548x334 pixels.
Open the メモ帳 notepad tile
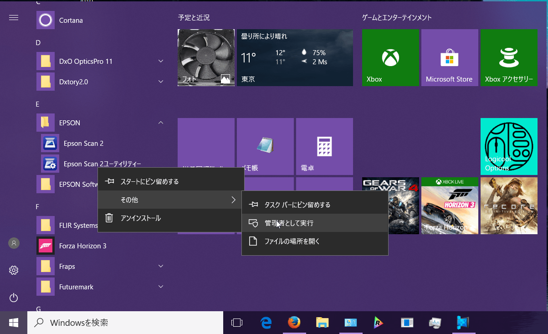[265, 146]
